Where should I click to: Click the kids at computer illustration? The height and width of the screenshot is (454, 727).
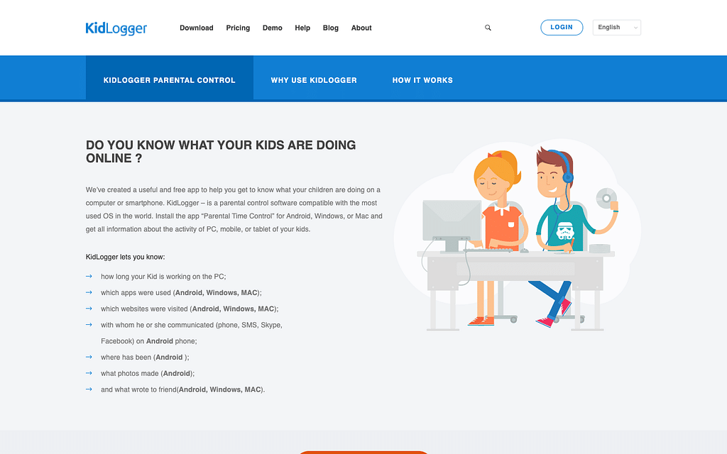(x=518, y=236)
